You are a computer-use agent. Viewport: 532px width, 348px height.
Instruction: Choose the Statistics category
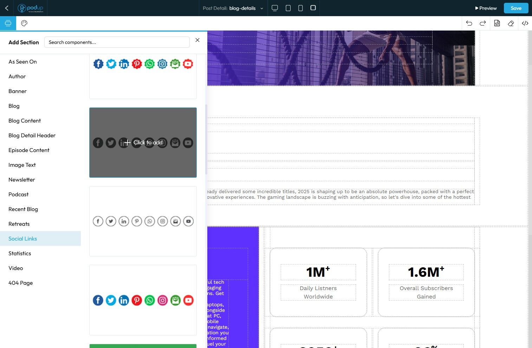click(x=40, y=253)
